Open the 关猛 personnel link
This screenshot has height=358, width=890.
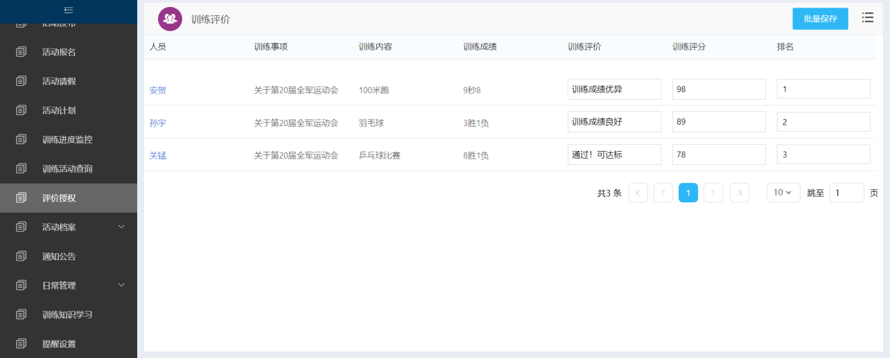click(x=158, y=155)
